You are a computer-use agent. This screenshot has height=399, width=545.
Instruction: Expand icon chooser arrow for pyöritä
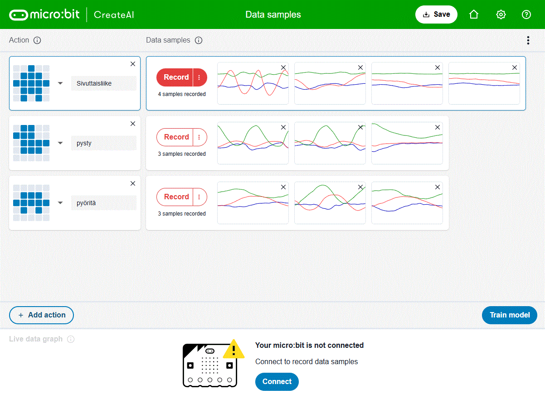point(60,203)
